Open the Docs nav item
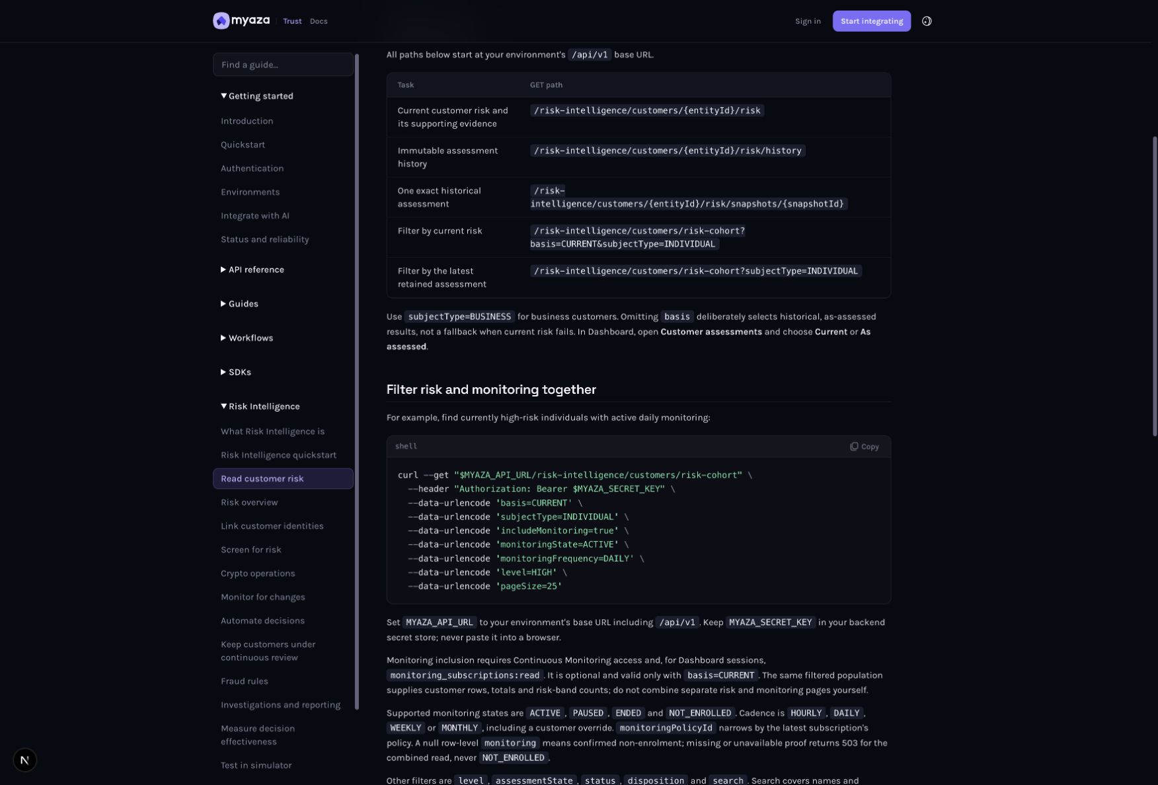Image resolution: width=1158 pixels, height=785 pixels. tap(319, 21)
